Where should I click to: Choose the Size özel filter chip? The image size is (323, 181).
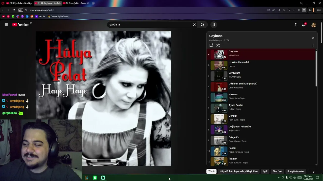click(277, 171)
